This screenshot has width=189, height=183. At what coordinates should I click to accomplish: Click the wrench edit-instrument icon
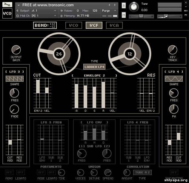(7, 5)
